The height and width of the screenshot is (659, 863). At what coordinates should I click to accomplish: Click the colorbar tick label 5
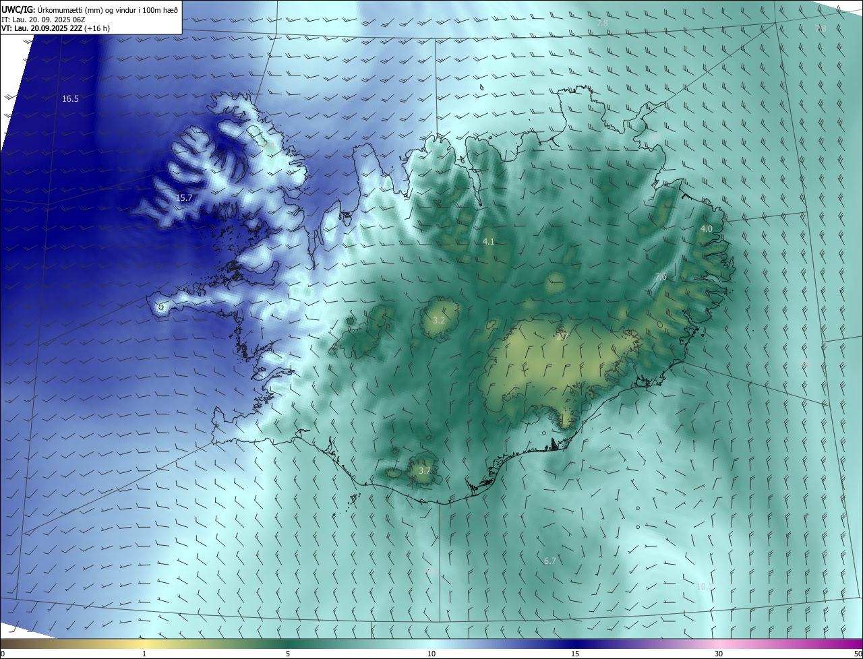click(x=288, y=654)
